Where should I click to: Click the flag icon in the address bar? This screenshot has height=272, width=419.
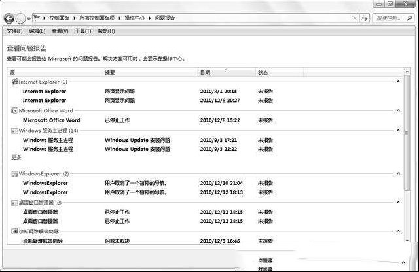point(37,18)
